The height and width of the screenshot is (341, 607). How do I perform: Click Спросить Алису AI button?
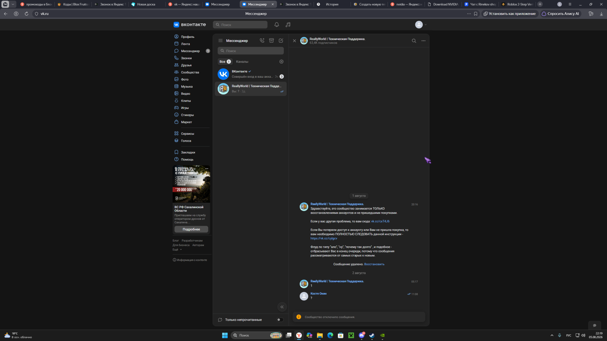point(561,14)
